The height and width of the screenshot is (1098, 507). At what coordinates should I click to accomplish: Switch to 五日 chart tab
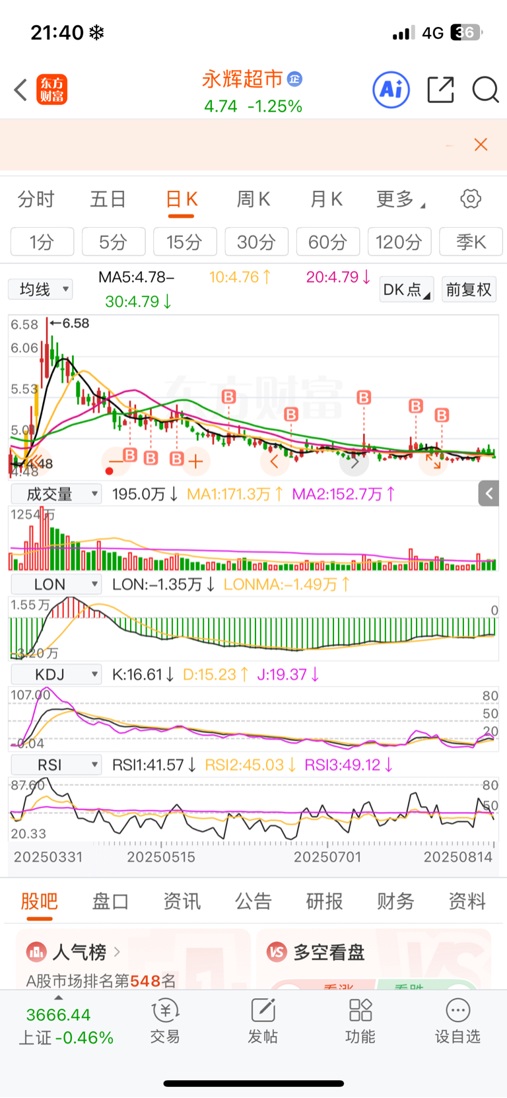coord(108,199)
